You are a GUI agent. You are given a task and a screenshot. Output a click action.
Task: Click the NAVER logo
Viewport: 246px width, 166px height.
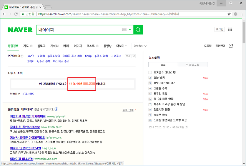pos(20,30)
